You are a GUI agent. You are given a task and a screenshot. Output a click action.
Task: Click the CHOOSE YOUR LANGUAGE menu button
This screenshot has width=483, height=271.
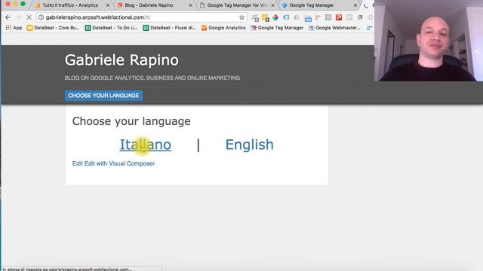point(103,96)
